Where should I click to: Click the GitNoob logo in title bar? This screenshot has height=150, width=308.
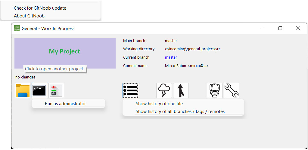pos(17,28)
